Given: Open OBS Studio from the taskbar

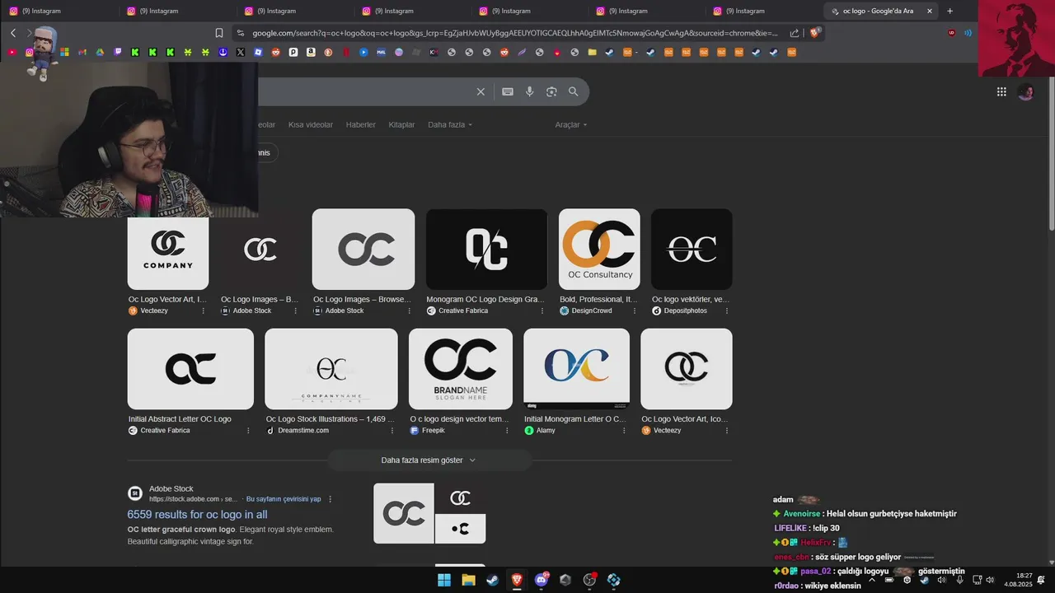Looking at the screenshot, I should click(x=589, y=580).
